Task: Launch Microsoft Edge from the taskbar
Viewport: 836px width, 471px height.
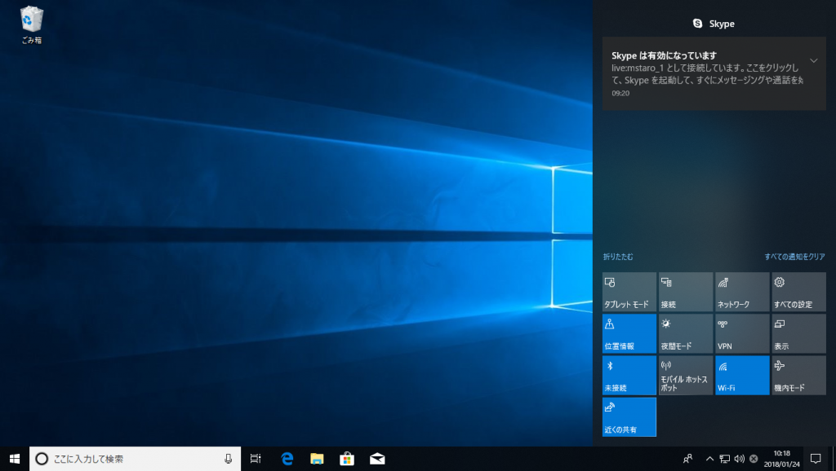Action: (x=287, y=459)
